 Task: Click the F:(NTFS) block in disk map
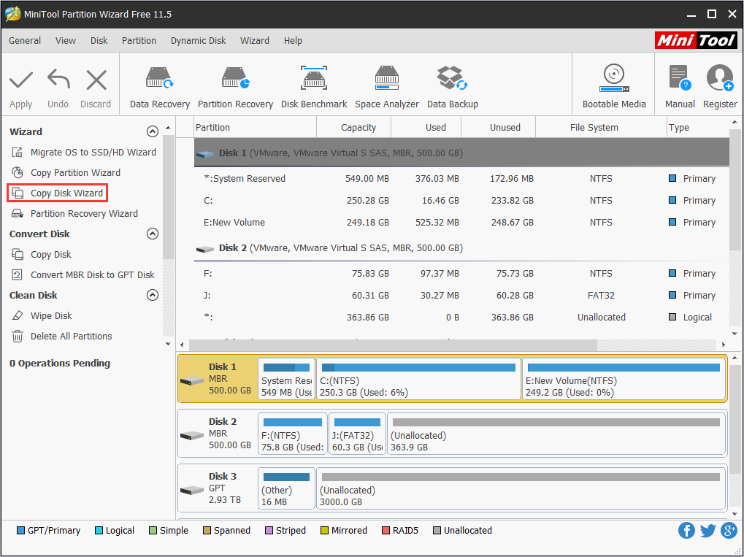coord(292,433)
